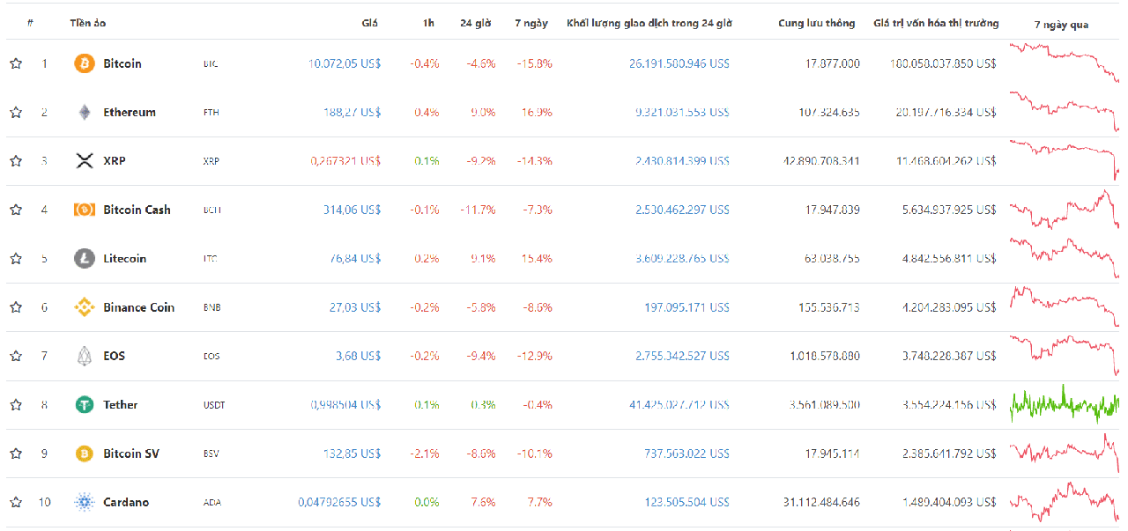Open Tether's green 7-day sparkline chart
The height and width of the screenshot is (531, 1128).
[x=1064, y=404]
